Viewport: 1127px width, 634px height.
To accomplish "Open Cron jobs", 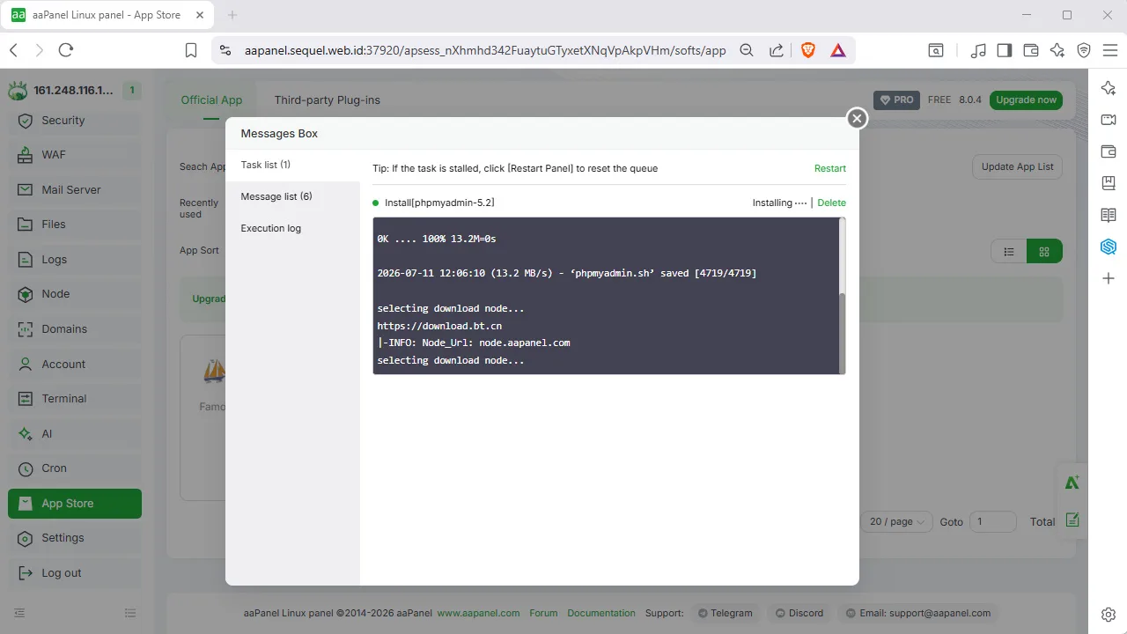I will coord(75,468).
